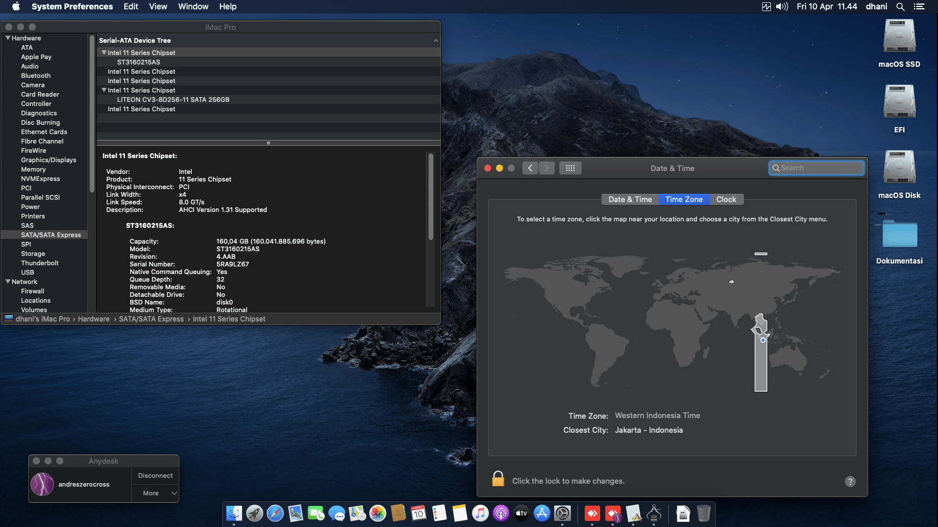Go forward in System Preferences
This screenshot has height=527, width=938.
(x=546, y=168)
